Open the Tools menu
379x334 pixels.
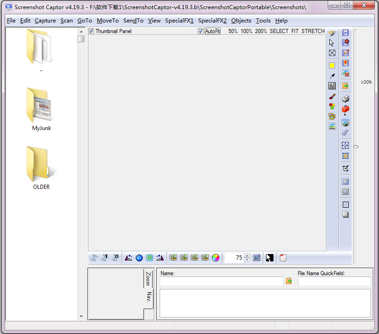pos(263,21)
